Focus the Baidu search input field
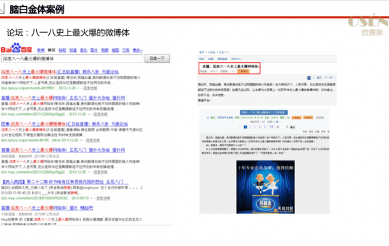Viewport: 389px width, 246px height. click(x=72, y=59)
